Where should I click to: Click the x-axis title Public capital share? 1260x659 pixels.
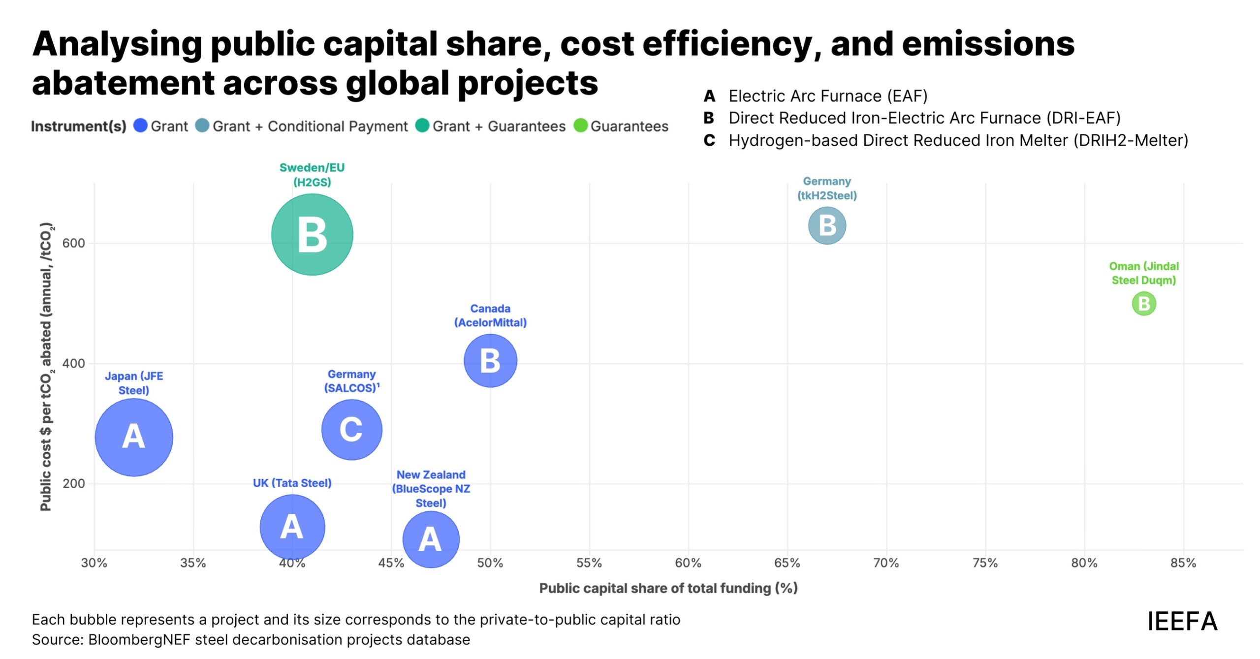(x=668, y=588)
